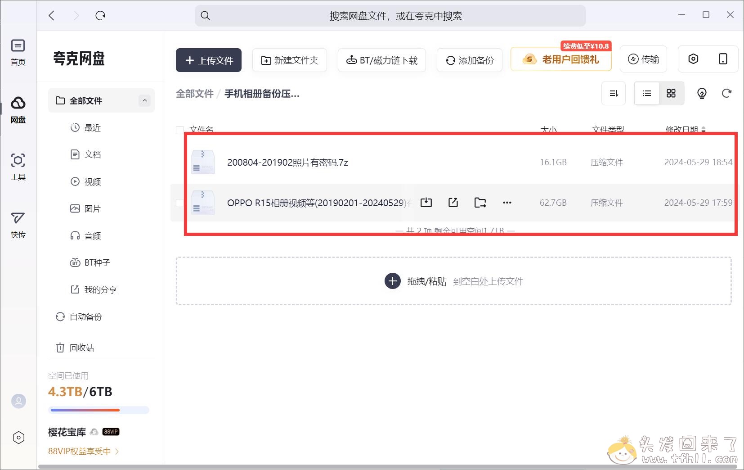Switch to 网盘 sidebar tab
744x470 pixels.
[18, 110]
